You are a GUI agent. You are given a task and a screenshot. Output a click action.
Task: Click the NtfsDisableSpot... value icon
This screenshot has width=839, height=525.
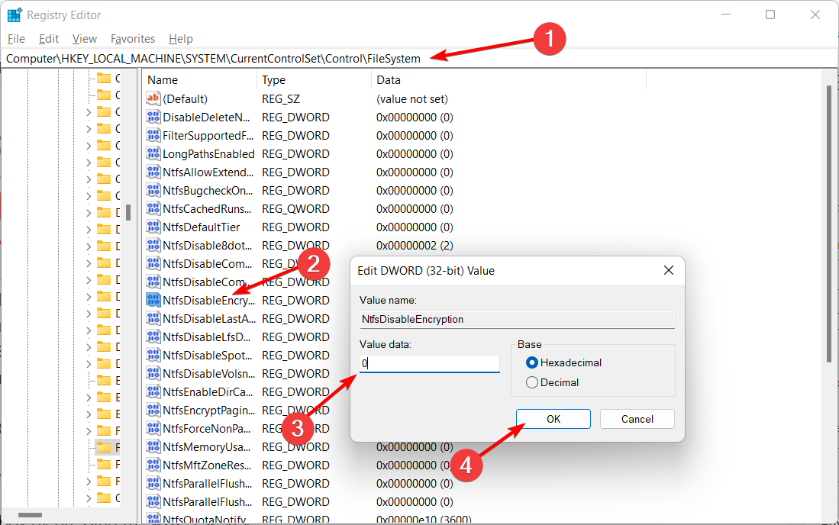153,355
